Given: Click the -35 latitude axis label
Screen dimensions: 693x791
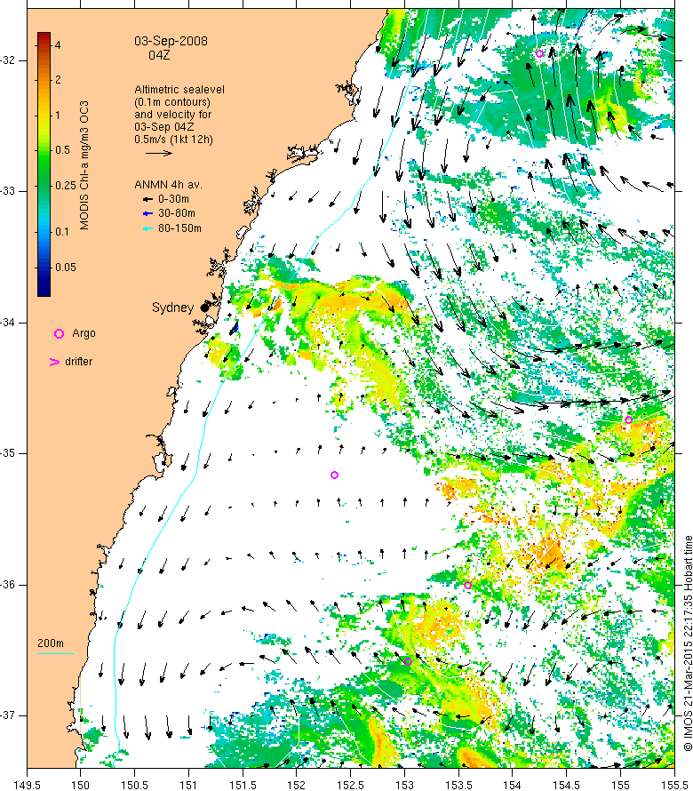Looking at the screenshot, I should click(8, 453).
